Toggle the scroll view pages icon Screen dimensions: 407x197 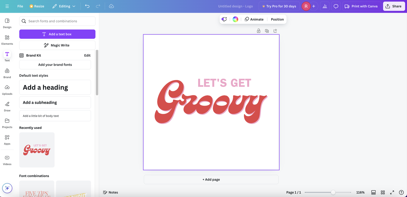pyautogui.click(x=374, y=192)
